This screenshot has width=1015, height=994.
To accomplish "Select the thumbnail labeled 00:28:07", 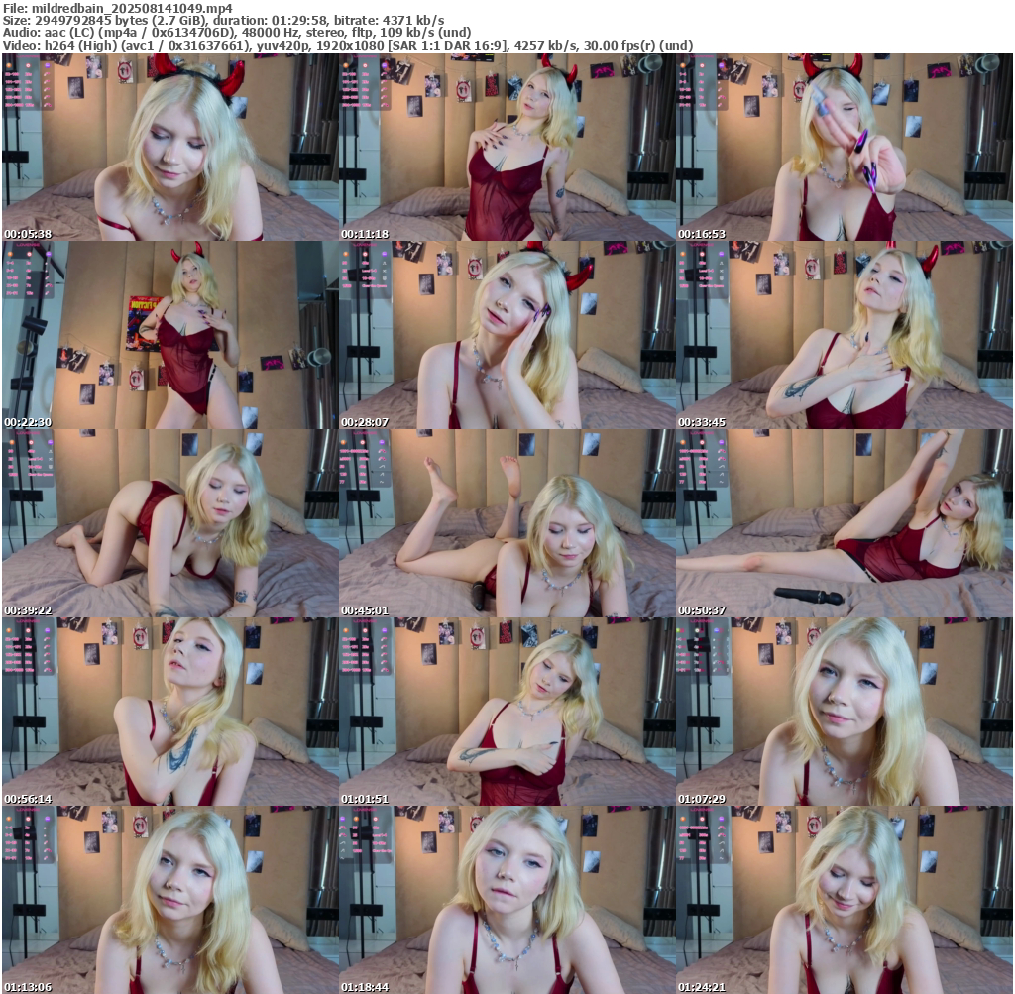I will pyautogui.click(x=507, y=335).
